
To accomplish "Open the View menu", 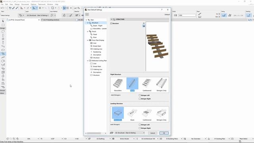I will coord(11,4).
